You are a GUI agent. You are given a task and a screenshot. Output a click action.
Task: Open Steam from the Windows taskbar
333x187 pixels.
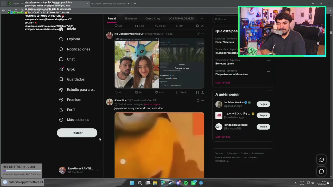coord(170,183)
